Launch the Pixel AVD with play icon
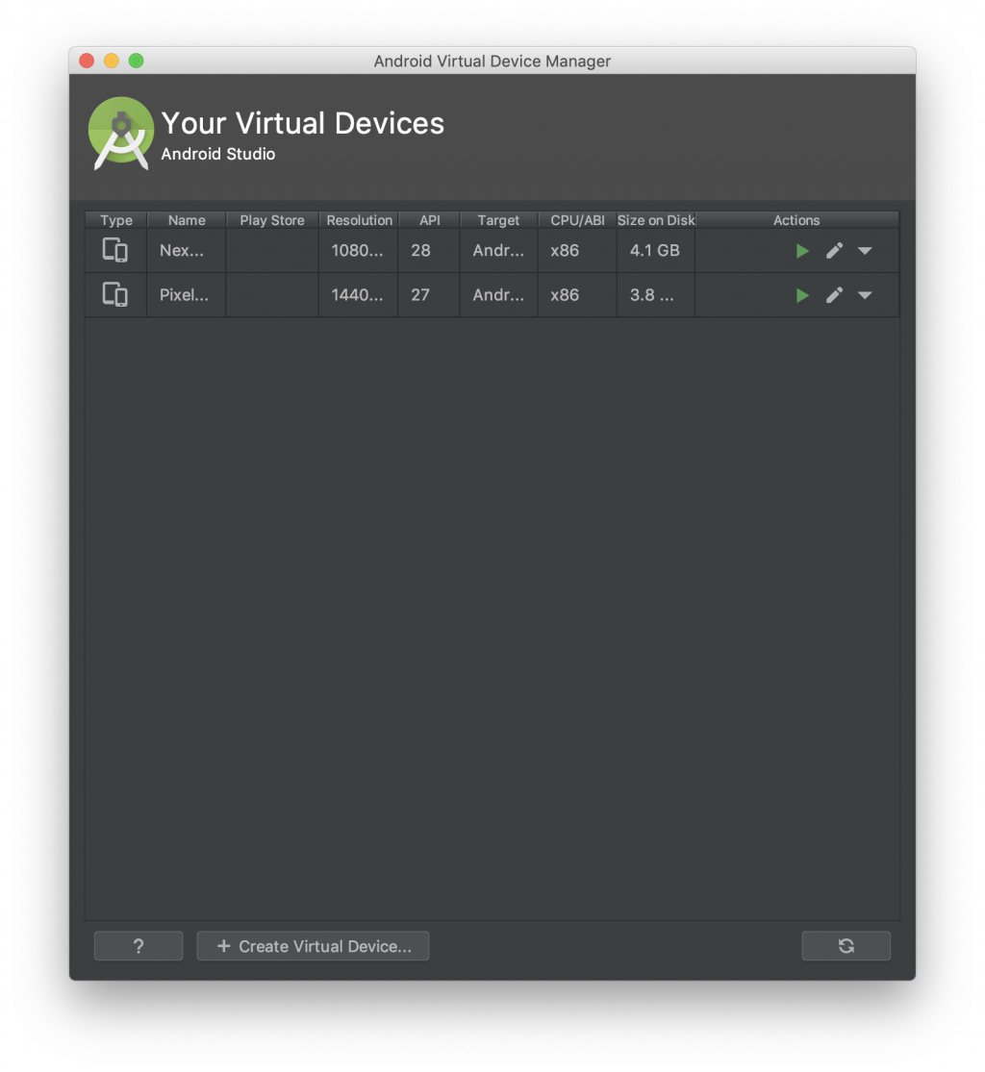 802,295
